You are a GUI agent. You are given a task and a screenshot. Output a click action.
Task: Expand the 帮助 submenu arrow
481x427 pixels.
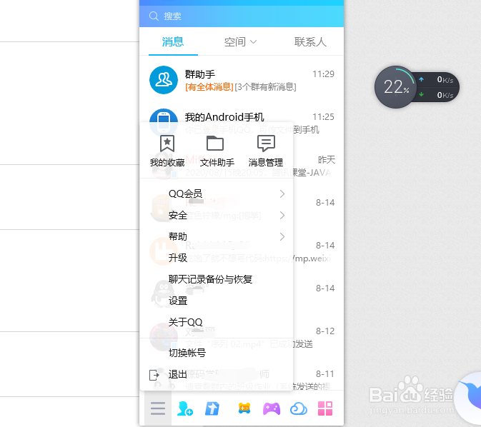(x=282, y=236)
